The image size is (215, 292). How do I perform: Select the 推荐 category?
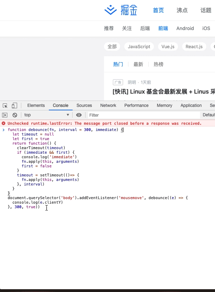(109, 28)
